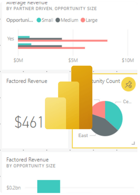
Task: Select the Small bar in the Yes group
Action: [x=24, y=37]
